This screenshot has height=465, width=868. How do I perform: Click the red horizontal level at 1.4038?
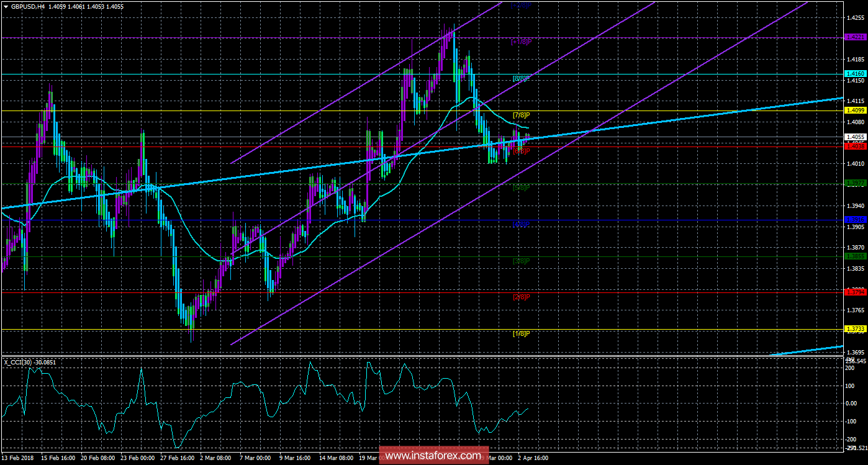pyautogui.click(x=310, y=147)
